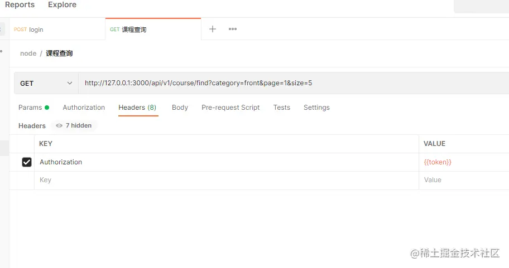Click the empty Value placeholder field
The width and height of the screenshot is (509, 268).
464,180
